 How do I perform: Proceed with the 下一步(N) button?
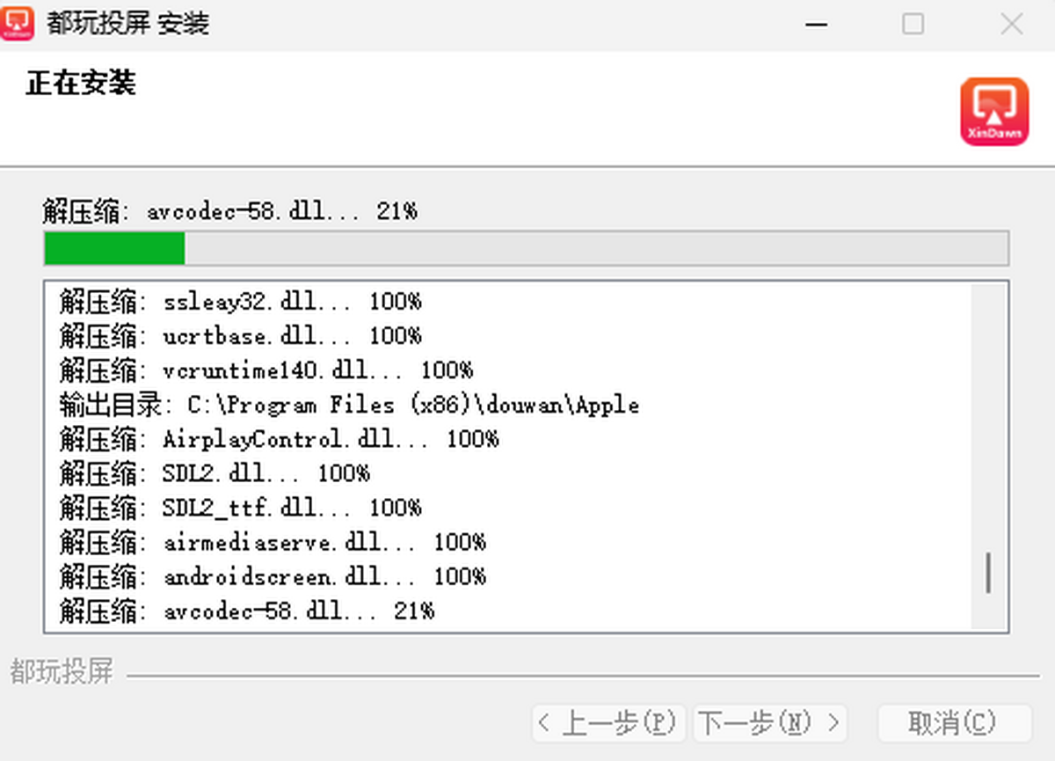[771, 723]
